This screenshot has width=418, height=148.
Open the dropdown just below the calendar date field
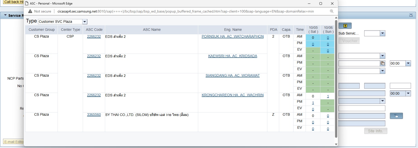point(383,71)
